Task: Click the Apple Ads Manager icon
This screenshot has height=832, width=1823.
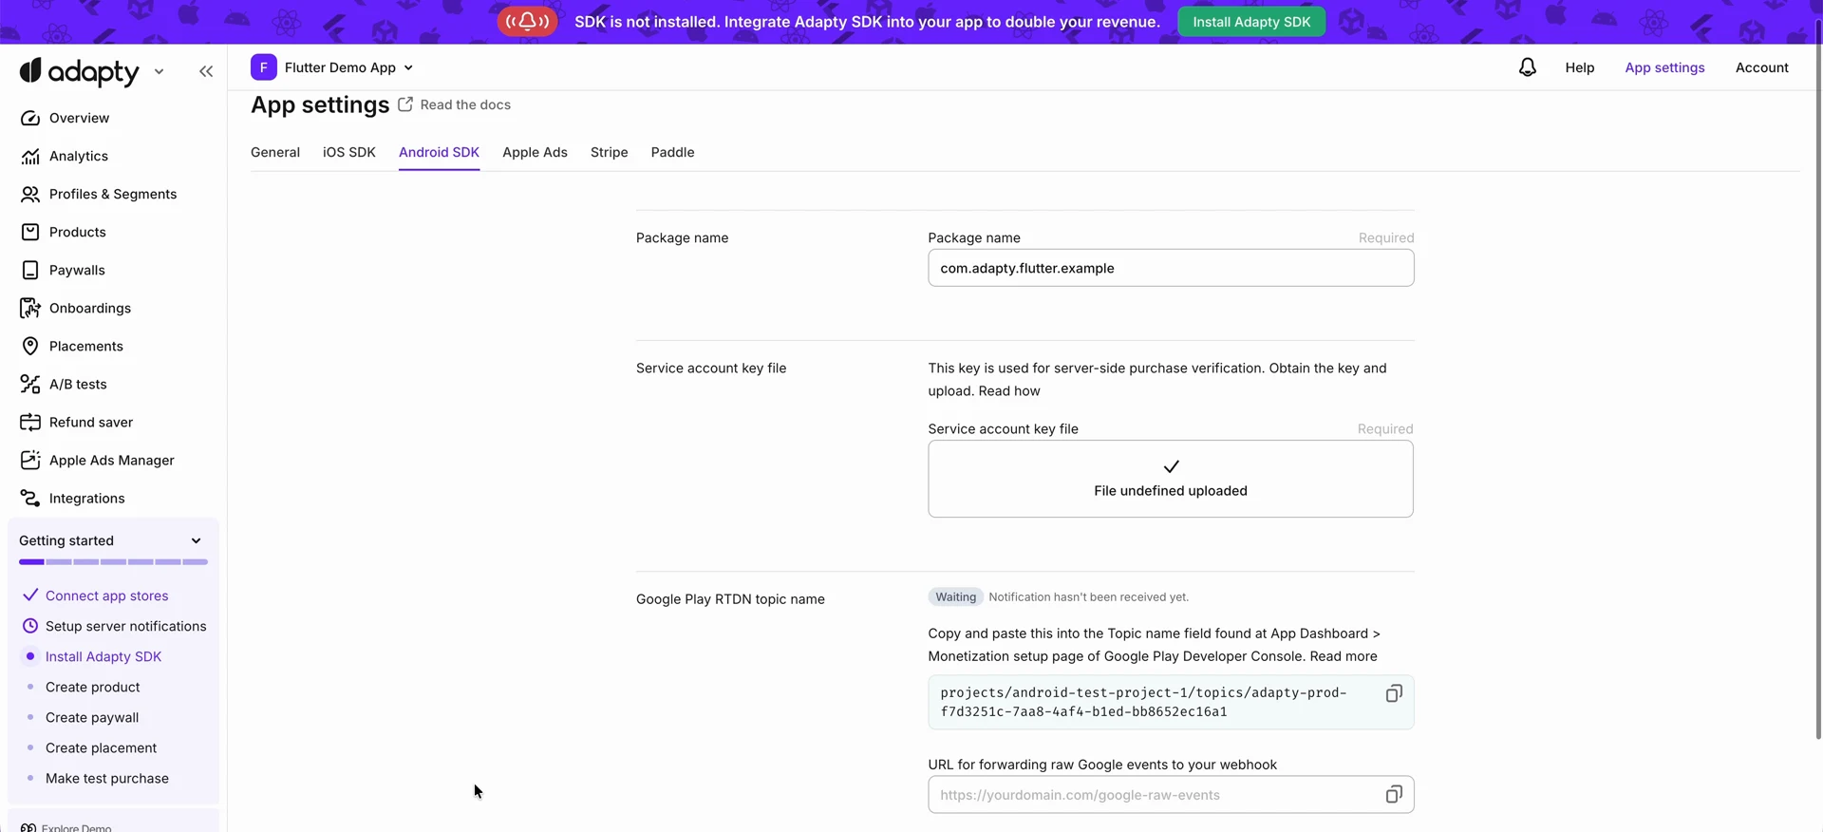Action: [x=30, y=460]
